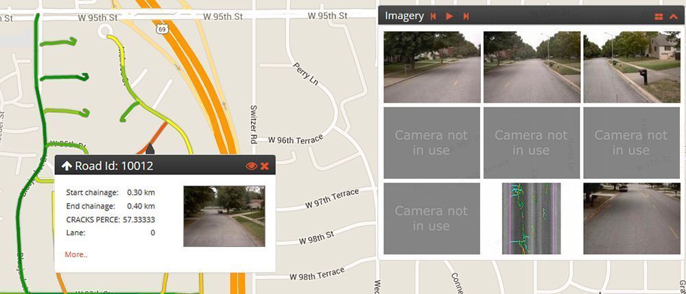The width and height of the screenshot is (686, 294).
Task: Click the vehicle position marker on map
Action: click(x=150, y=149)
